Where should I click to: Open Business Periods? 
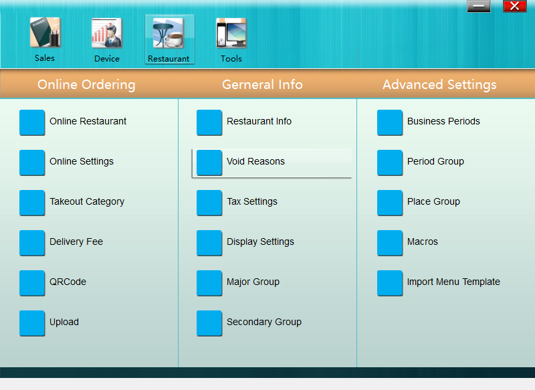pos(443,121)
